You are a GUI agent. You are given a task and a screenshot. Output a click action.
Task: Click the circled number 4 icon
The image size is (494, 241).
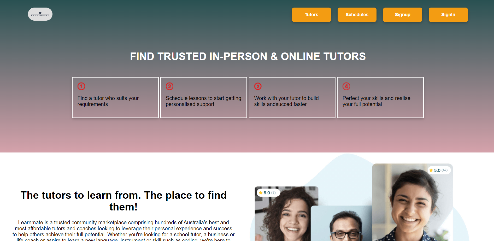(346, 86)
